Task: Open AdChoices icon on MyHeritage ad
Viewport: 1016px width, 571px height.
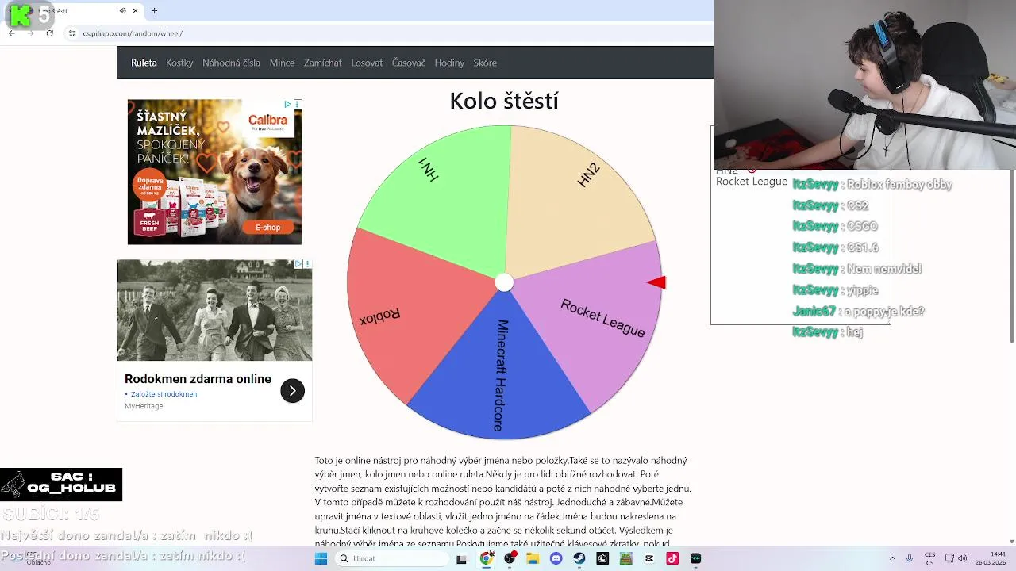Action: (298, 264)
